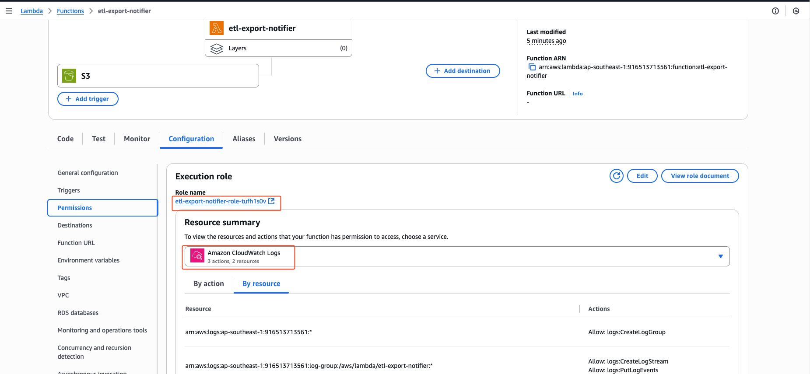
Task: Click 'Allow: logs:CreateLogGroup' action cell
Action: tap(627, 332)
